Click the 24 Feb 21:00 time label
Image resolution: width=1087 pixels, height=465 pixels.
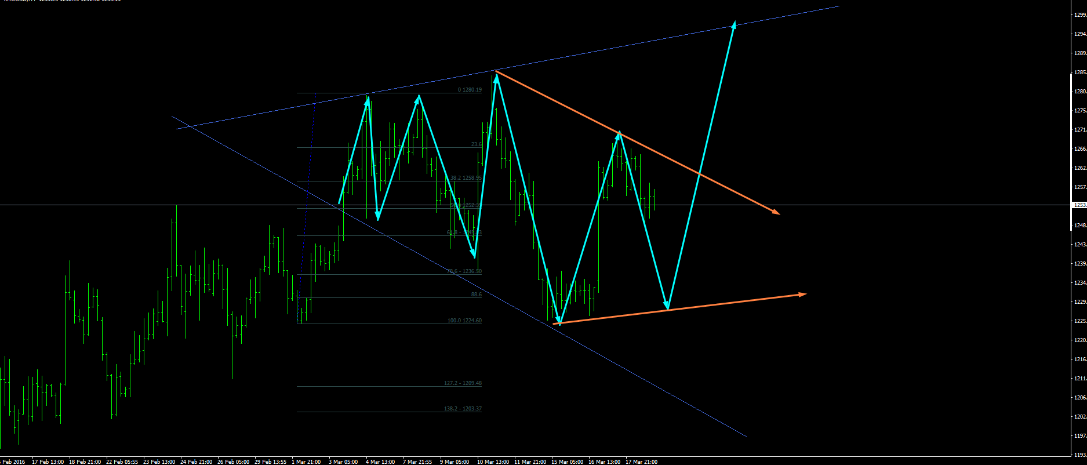(196, 462)
